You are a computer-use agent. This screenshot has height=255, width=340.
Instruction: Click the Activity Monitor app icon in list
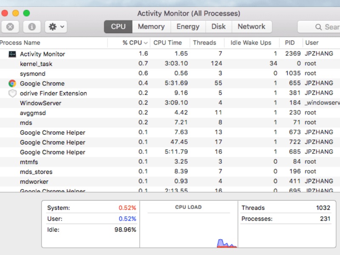pos(12,54)
